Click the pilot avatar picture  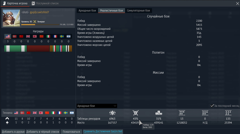(x=11, y=18)
